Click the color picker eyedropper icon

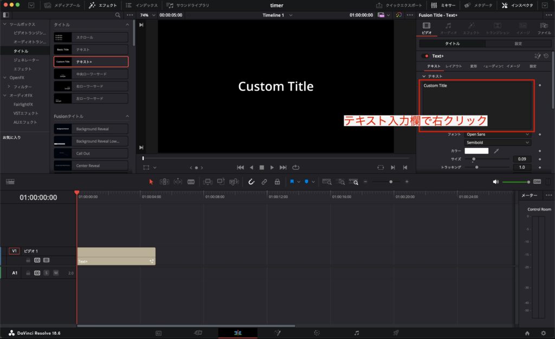[x=496, y=151]
